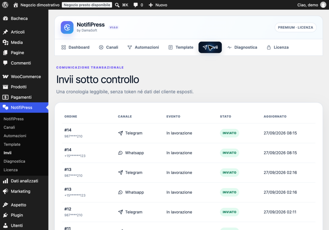This screenshot has height=230, width=329.
Task: Click the 27/09/2026 02:11 timestamp
Action: coord(280,212)
